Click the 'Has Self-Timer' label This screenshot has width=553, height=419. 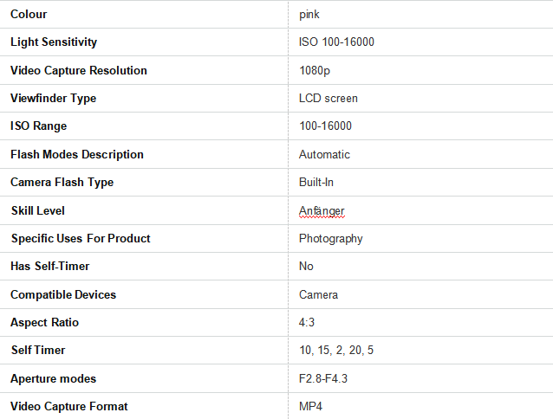50,266
